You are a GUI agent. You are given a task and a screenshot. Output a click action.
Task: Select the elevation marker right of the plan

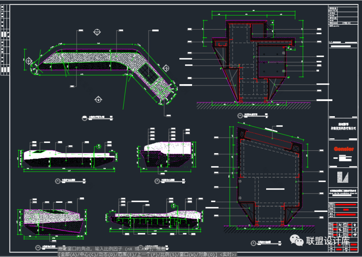coord(167,68)
